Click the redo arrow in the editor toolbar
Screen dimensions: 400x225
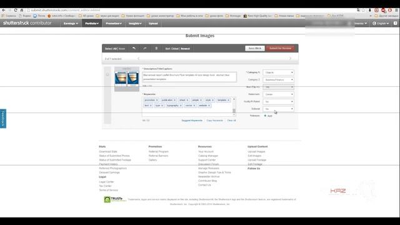[145, 49]
